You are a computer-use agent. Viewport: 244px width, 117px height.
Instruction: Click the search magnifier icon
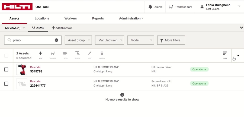(x=9, y=40)
